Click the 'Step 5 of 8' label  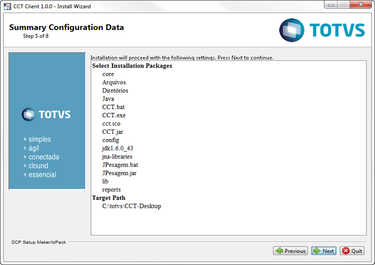point(35,36)
